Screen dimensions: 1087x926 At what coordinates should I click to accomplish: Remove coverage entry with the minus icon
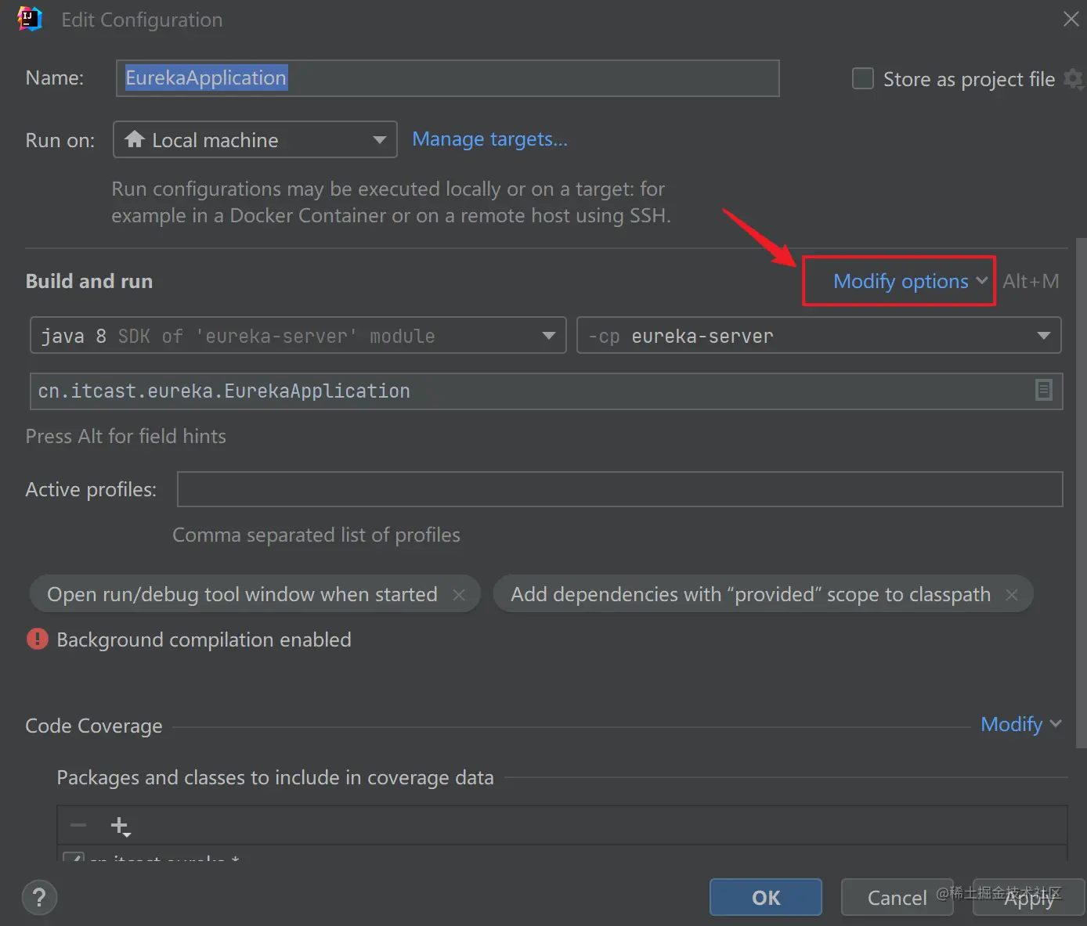(78, 825)
